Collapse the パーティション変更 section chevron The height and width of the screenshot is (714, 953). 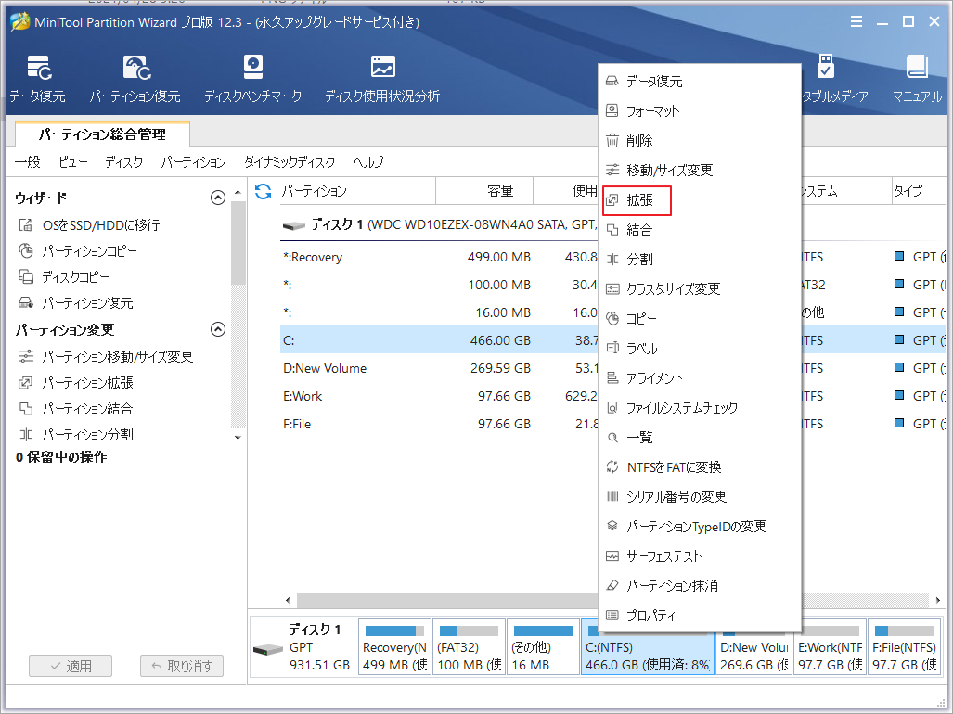pyautogui.click(x=218, y=328)
